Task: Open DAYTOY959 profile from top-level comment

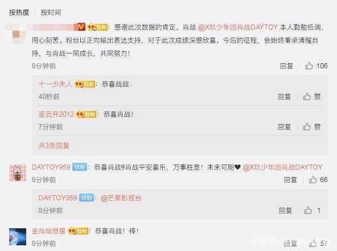Action: pyautogui.click(x=51, y=167)
